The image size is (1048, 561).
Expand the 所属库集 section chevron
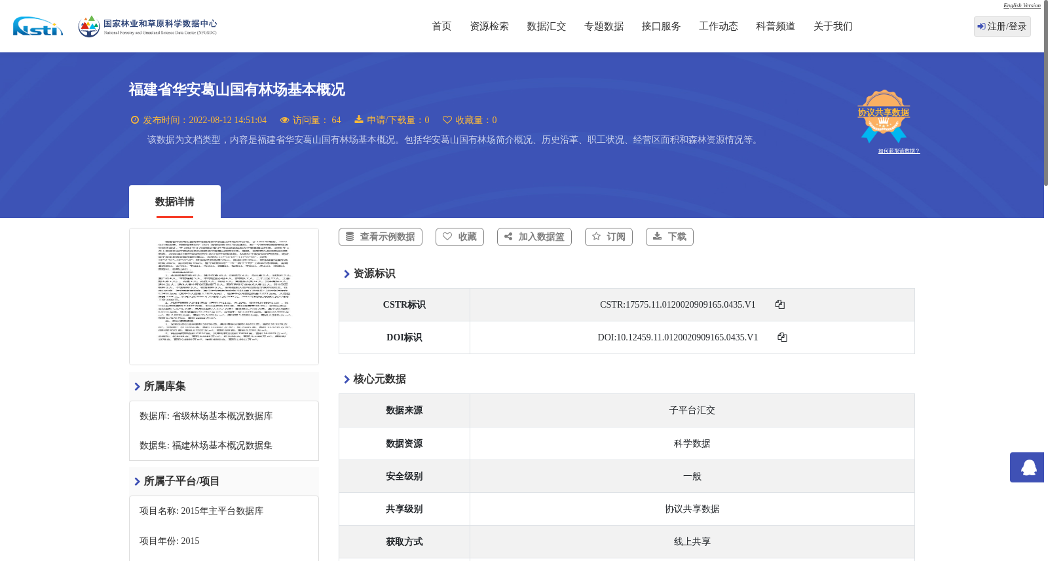pyautogui.click(x=137, y=386)
